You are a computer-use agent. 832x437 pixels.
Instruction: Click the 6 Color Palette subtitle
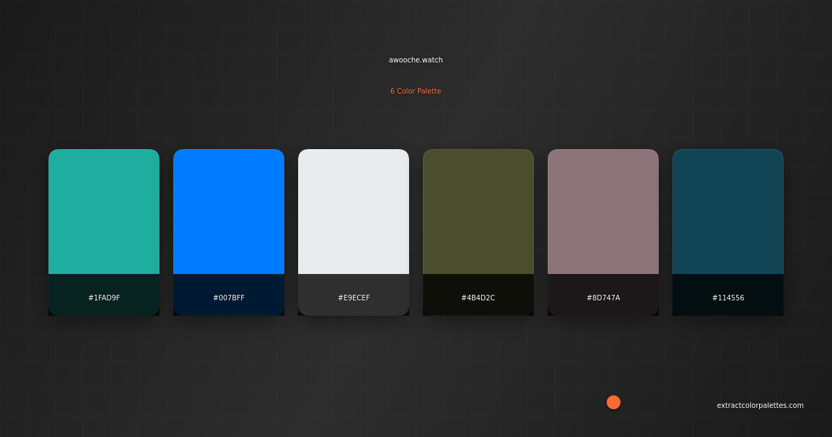click(416, 91)
